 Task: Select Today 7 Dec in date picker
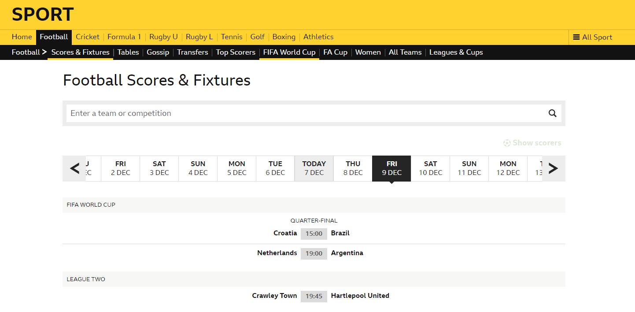pos(314,168)
